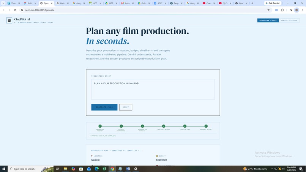Open Microsoft Store from the taskbar
The height and width of the screenshot is (172, 306).
(x=81, y=169)
